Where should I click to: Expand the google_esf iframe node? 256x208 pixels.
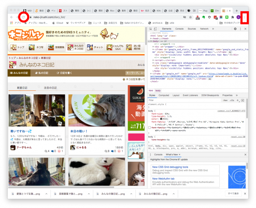(x=151, y=74)
